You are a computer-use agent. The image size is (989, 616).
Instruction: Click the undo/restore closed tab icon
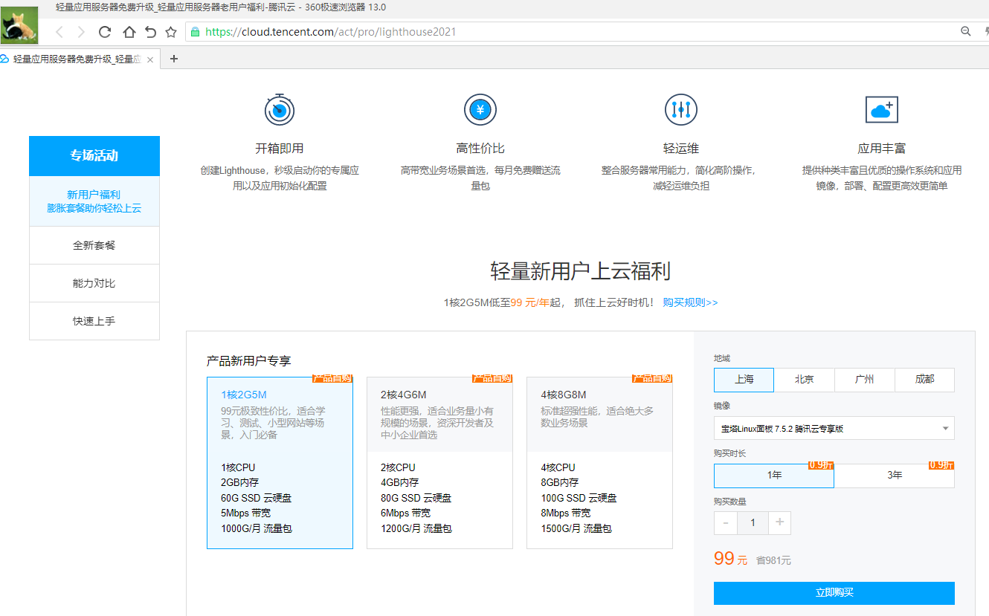point(150,32)
